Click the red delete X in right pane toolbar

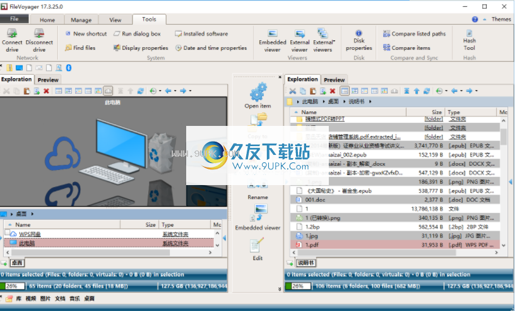(333, 91)
